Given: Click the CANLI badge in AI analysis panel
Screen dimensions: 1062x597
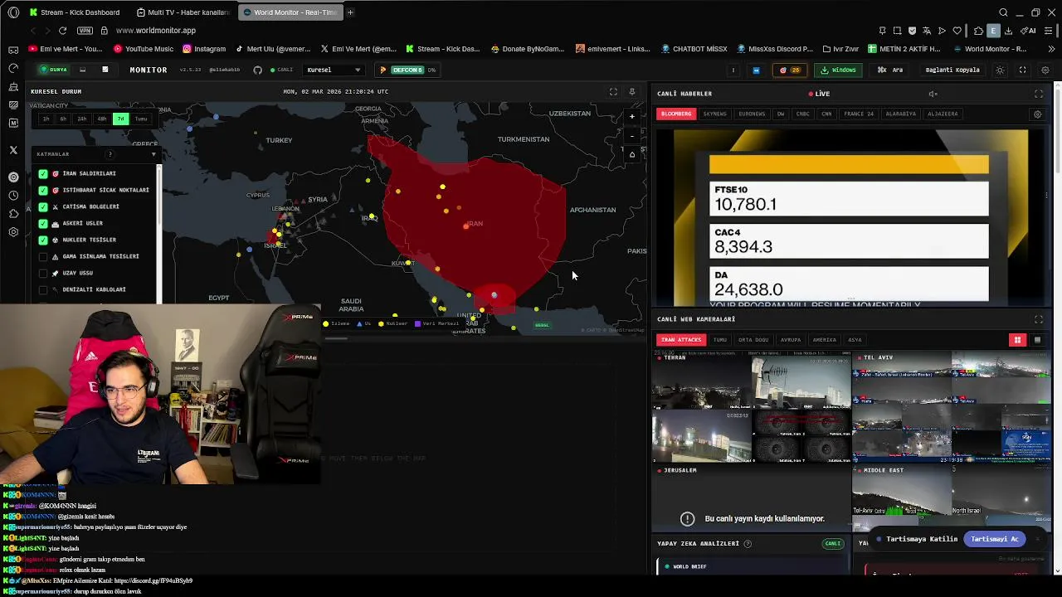Looking at the screenshot, I should (x=833, y=544).
